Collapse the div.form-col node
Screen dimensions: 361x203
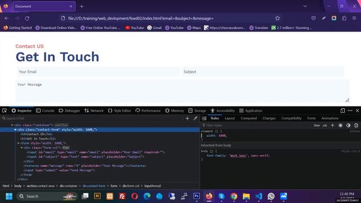pyautogui.click(x=21, y=148)
